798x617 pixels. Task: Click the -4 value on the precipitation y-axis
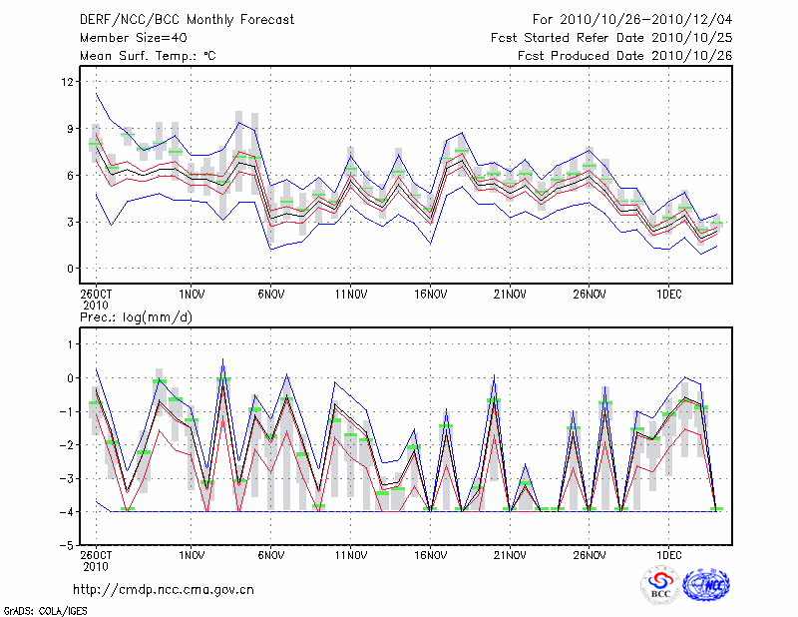point(66,512)
